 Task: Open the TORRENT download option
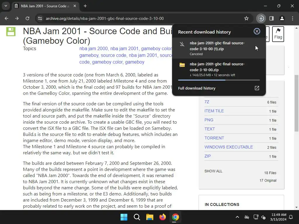[214, 138]
